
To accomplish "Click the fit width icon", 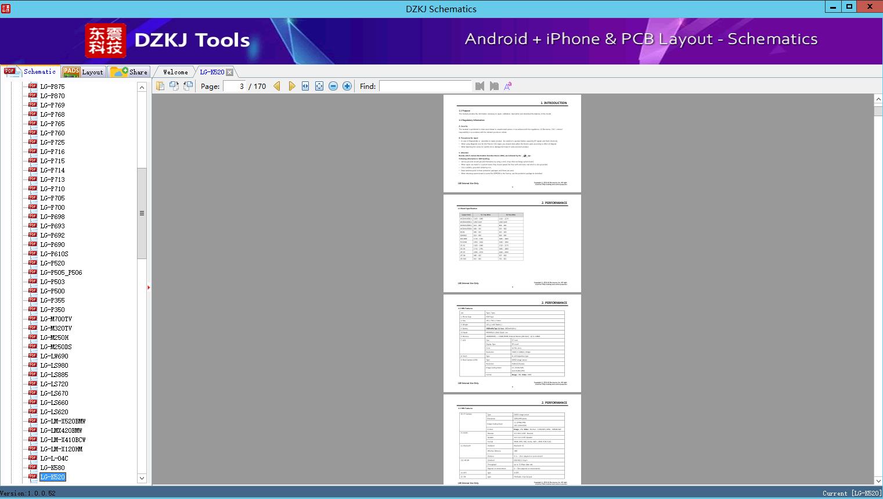I will pos(305,86).
